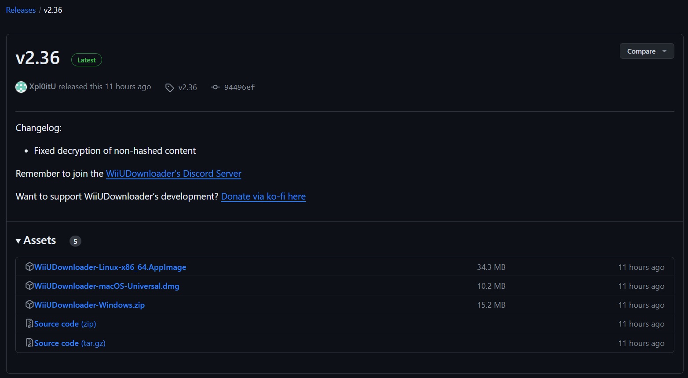Click zip file icon for Source code (zip)
688x378 pixels.
29,323
